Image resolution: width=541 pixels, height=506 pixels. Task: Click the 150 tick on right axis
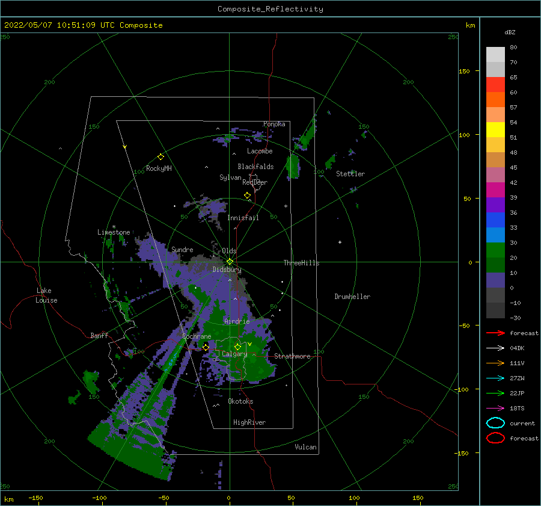pos(464,71)
